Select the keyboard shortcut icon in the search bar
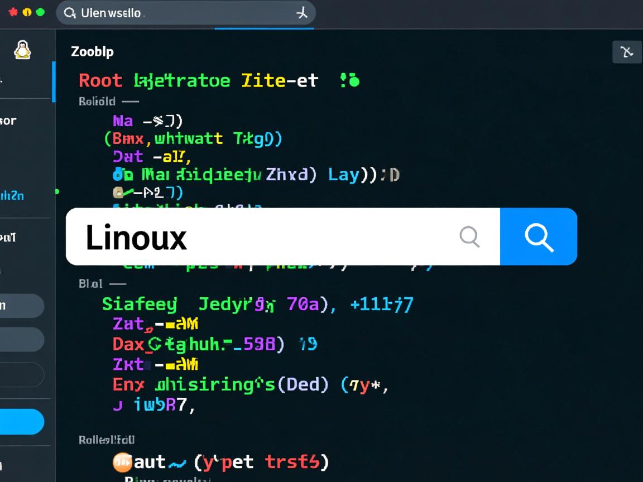The image size is (643, 482). point(301,12)
